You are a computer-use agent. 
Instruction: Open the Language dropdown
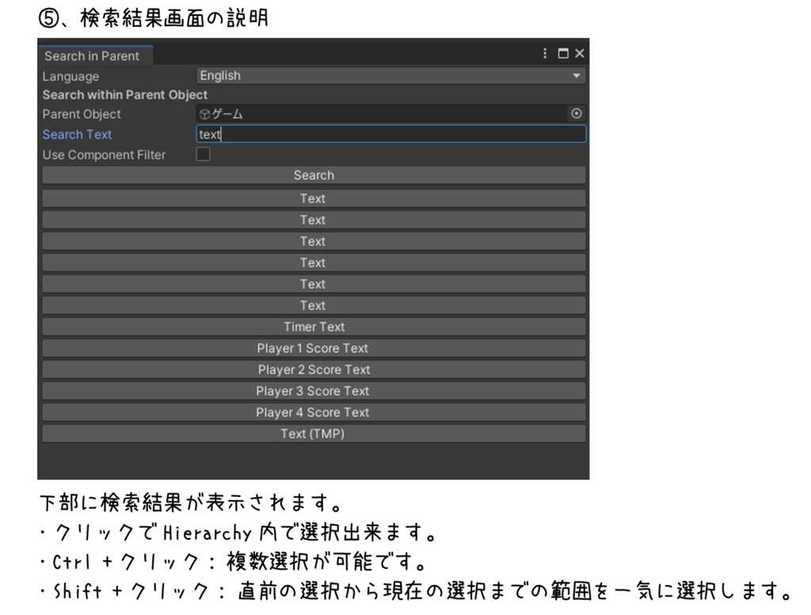click(x=392, y=75)
